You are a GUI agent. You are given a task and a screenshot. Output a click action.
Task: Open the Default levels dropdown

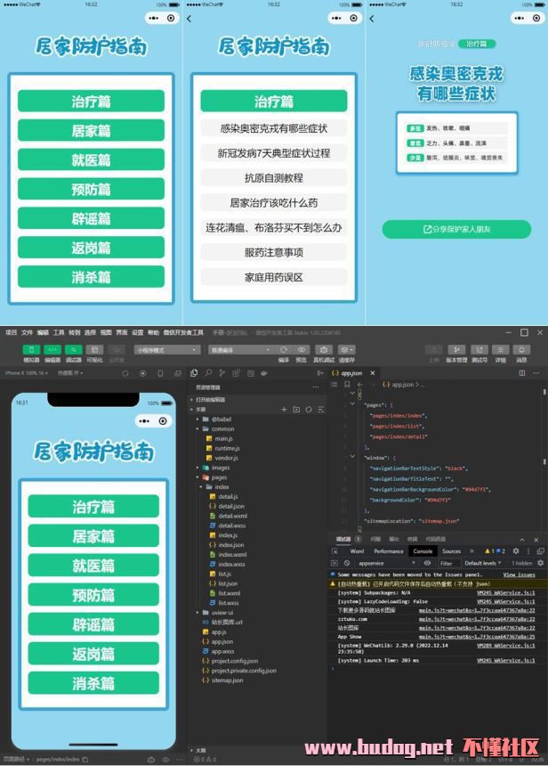483,563
